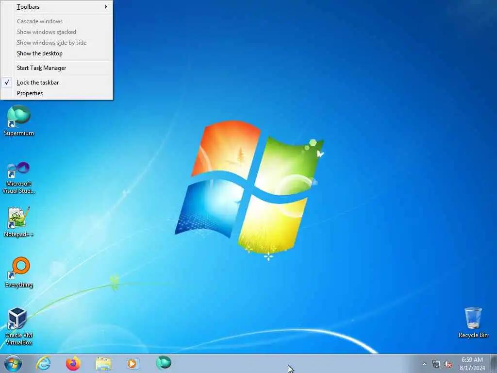This screenshot has width=497, height=373.
Task: Open the clock showing 6:59 AM
Action: pos(472,364)
